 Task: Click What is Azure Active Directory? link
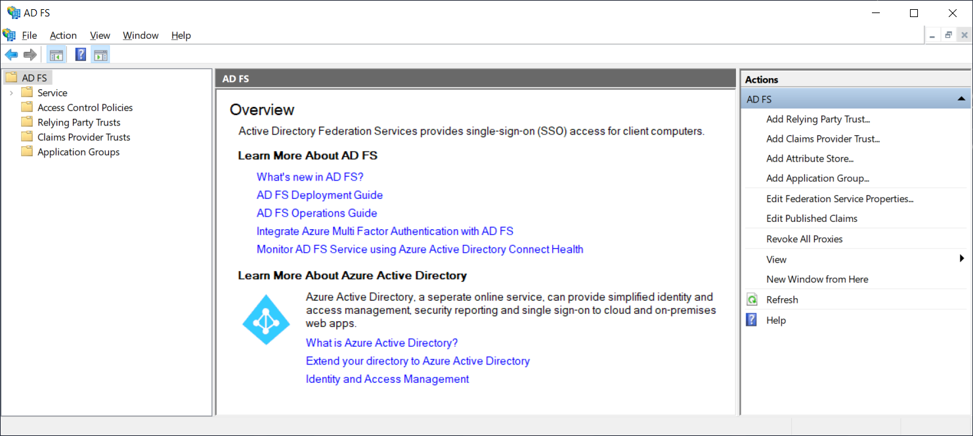click(381, 343)
